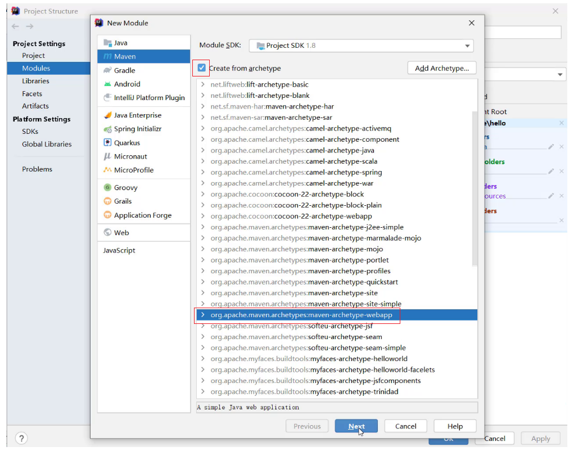Image resolution: width=587 pixels, height=451 pixels.
Task: Expand softeu-archetype-seam entry
Action: pos(202,336)
